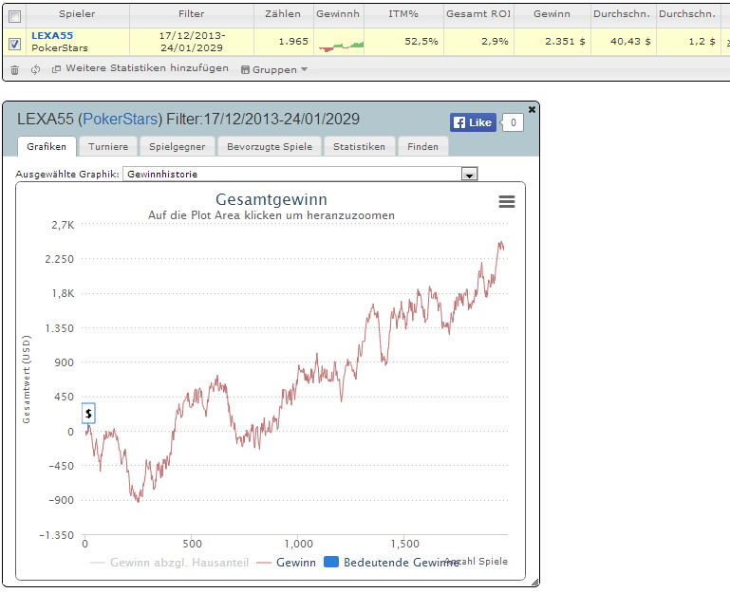This screenshot has width=730, height=593.
Task: Click the Gesamtgewinn chart title
Action: pos(271,199)
